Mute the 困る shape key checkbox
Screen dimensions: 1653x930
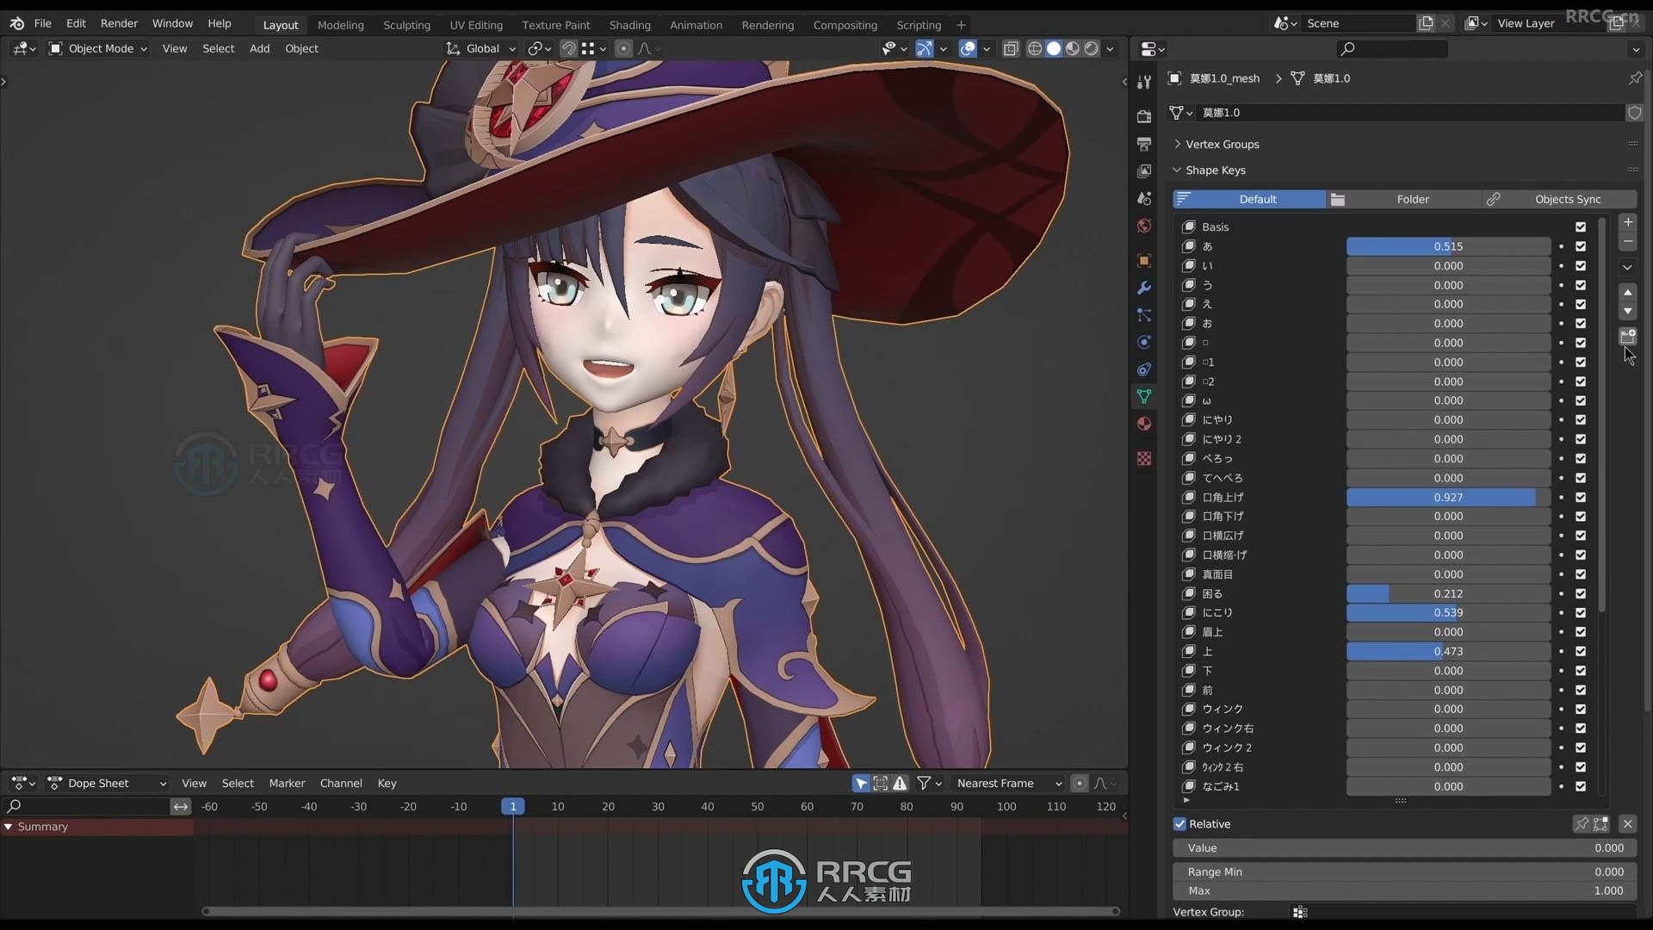pos(1581,594)
